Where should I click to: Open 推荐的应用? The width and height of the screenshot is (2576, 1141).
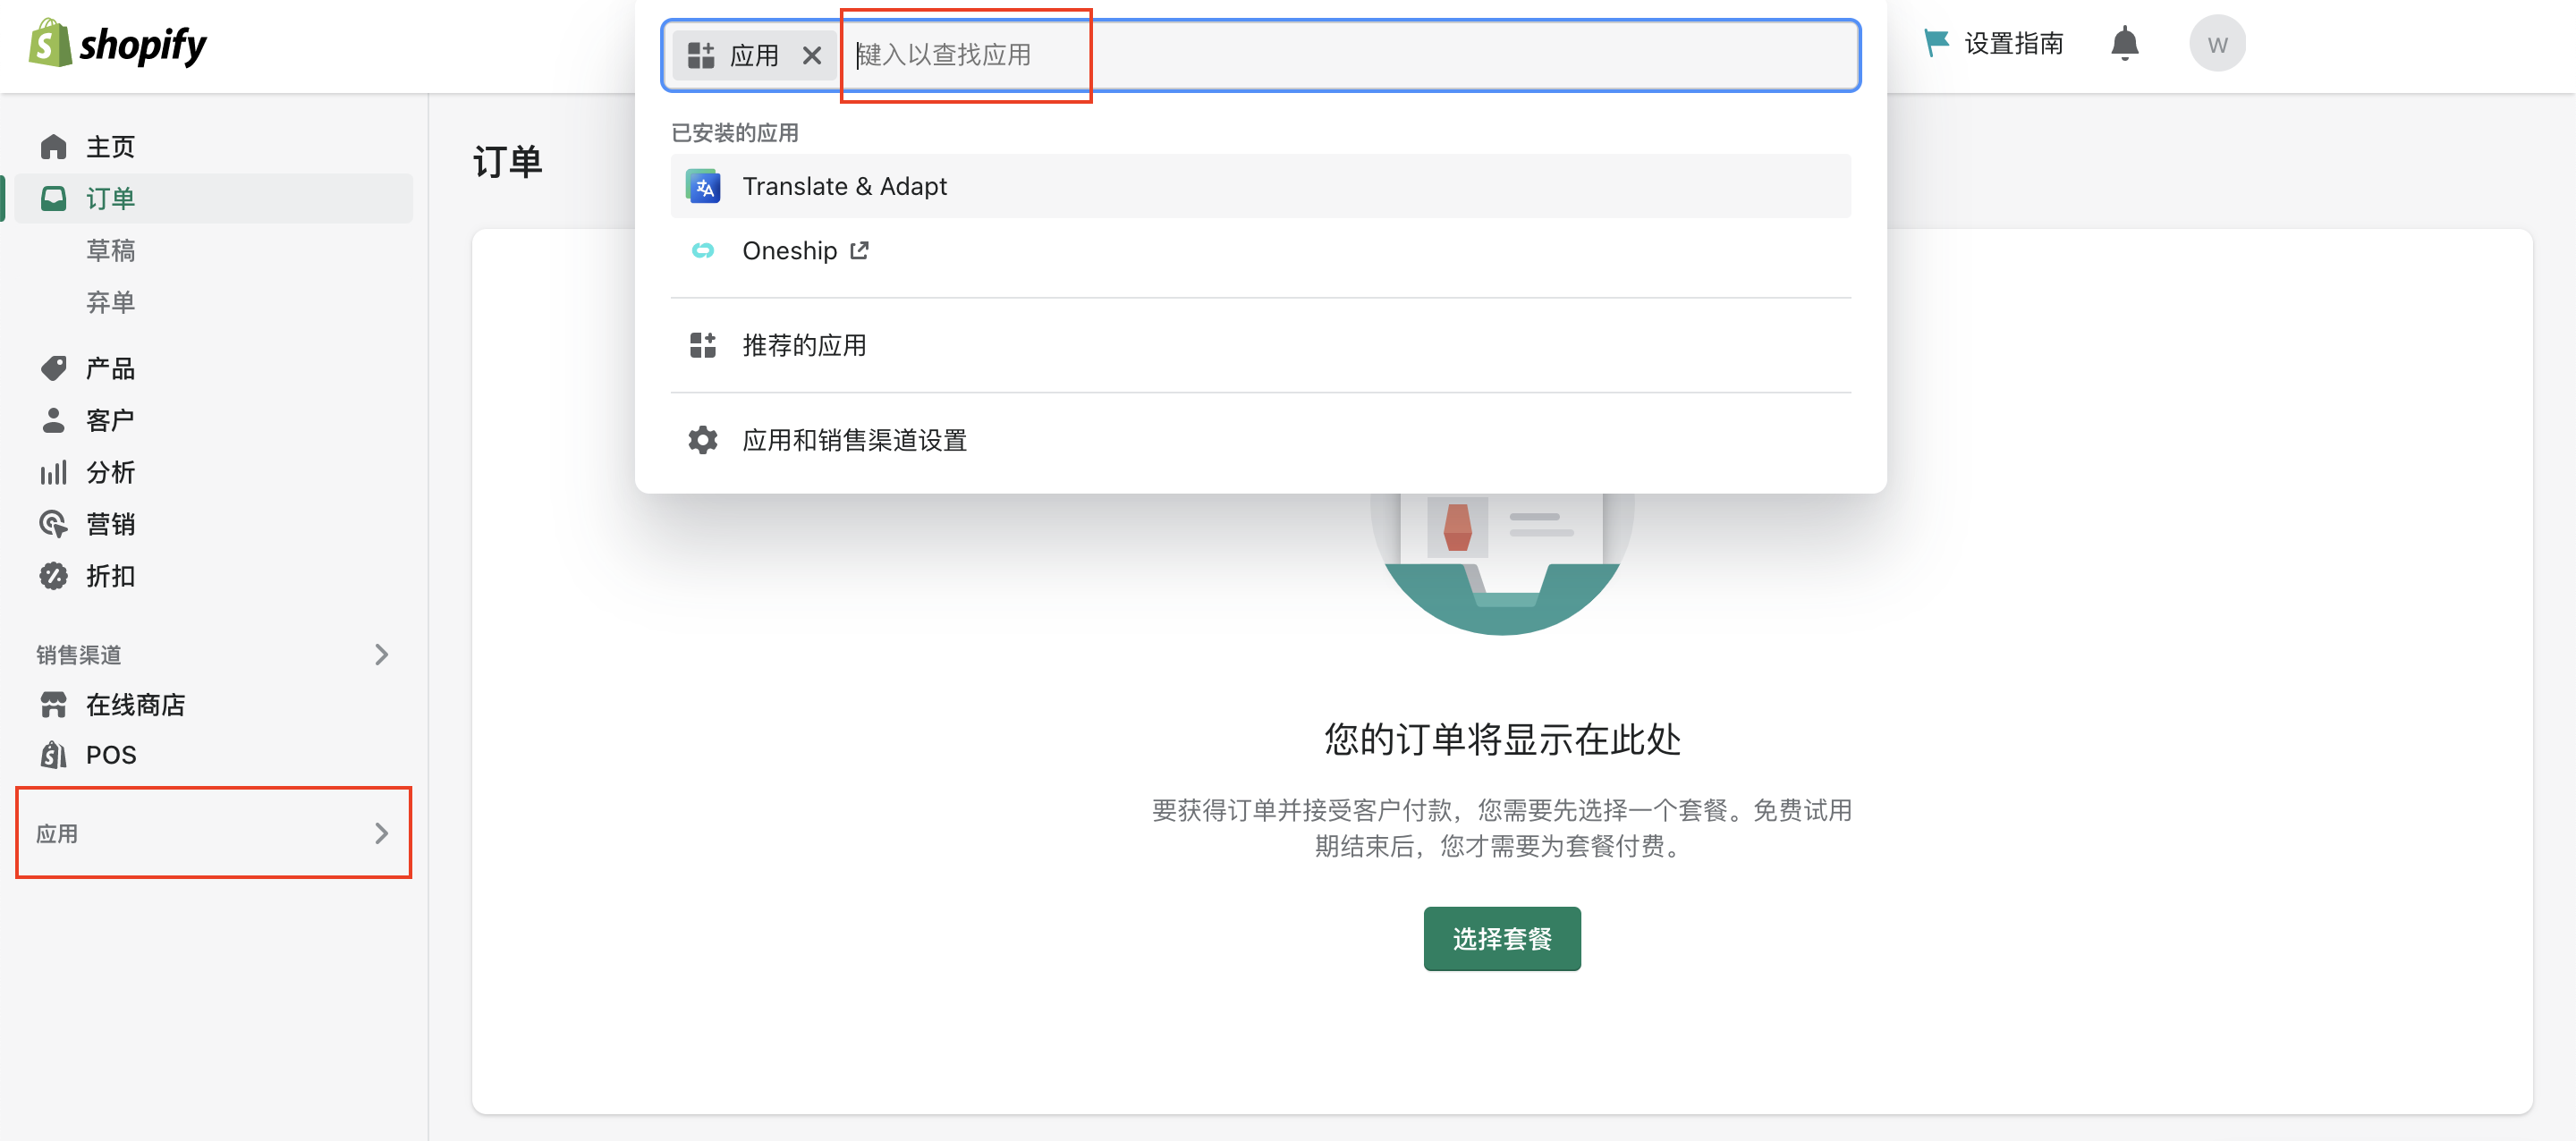(1260, 345)
